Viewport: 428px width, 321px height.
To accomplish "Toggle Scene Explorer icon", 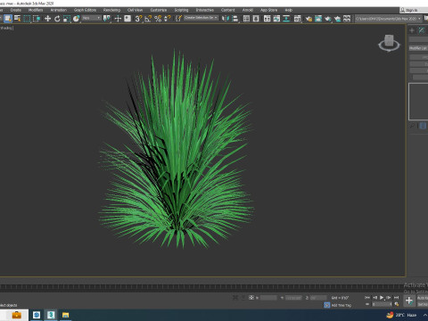I will pyautogui.click(x=246, y=19).
